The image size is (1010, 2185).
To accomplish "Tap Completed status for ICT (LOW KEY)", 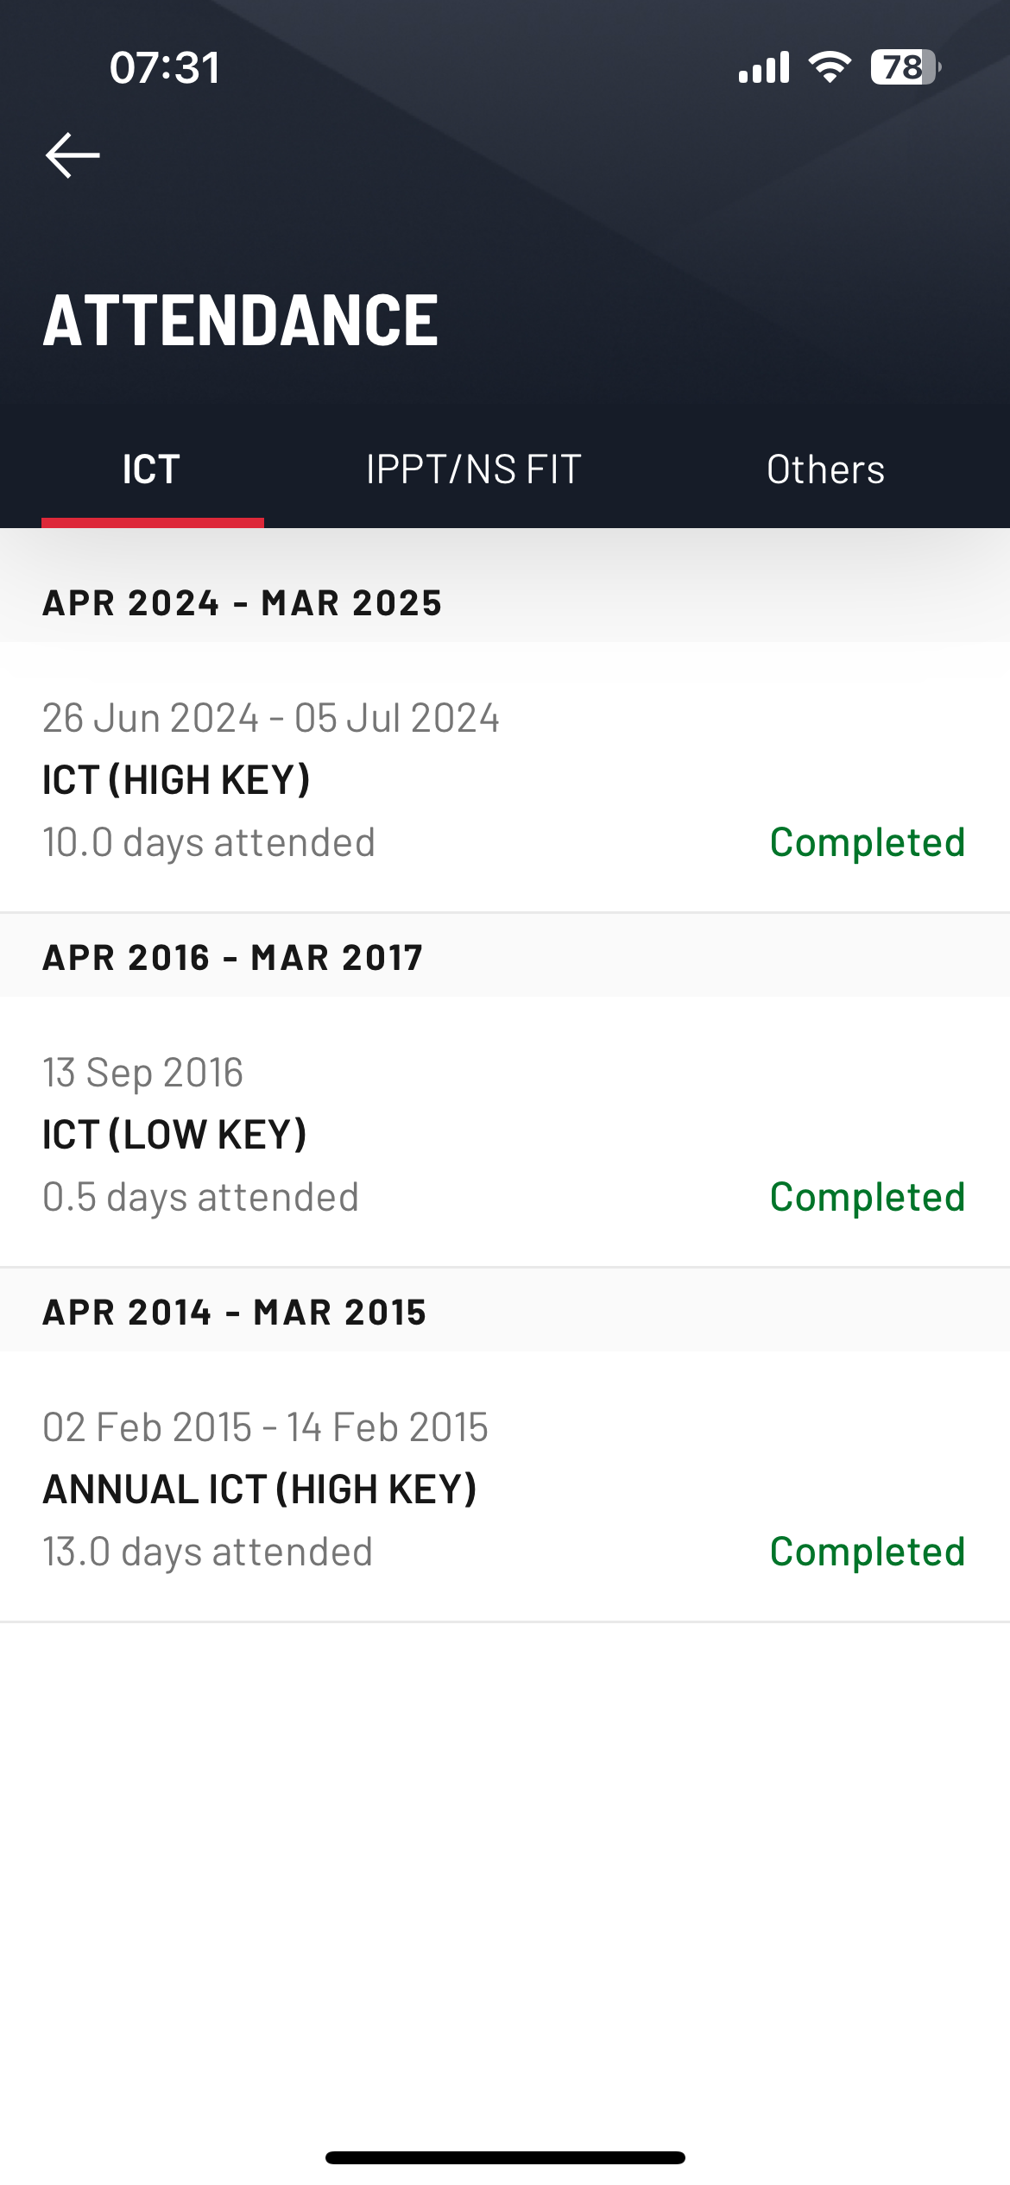I will click(x=867, y=1197).
